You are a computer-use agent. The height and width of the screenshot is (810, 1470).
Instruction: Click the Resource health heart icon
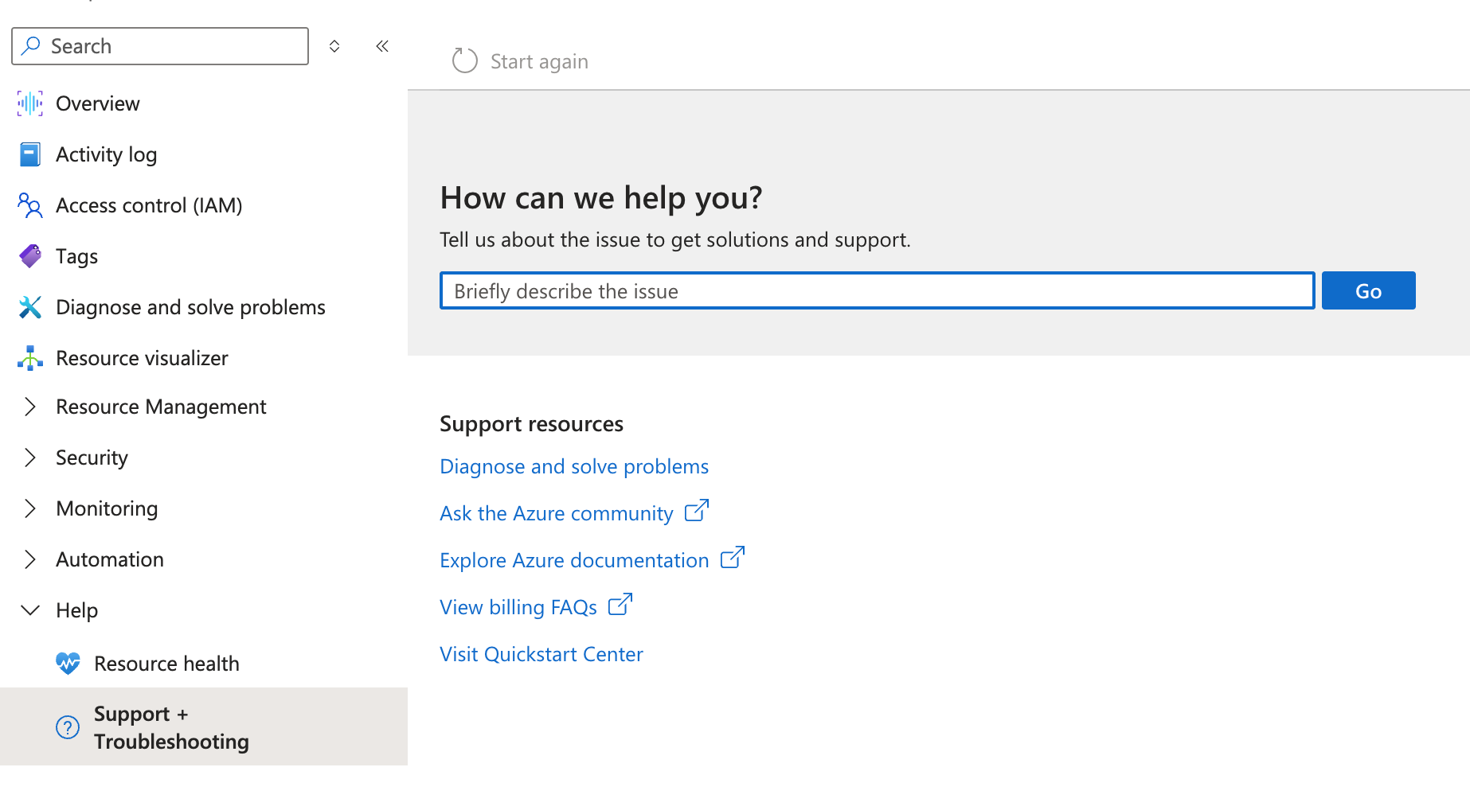click(68, 663)
